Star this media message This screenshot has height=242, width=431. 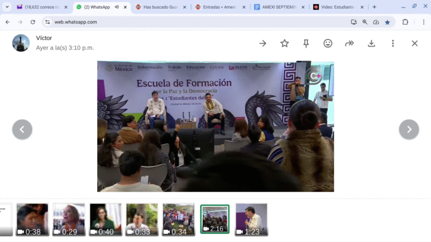tap(284, 43)
